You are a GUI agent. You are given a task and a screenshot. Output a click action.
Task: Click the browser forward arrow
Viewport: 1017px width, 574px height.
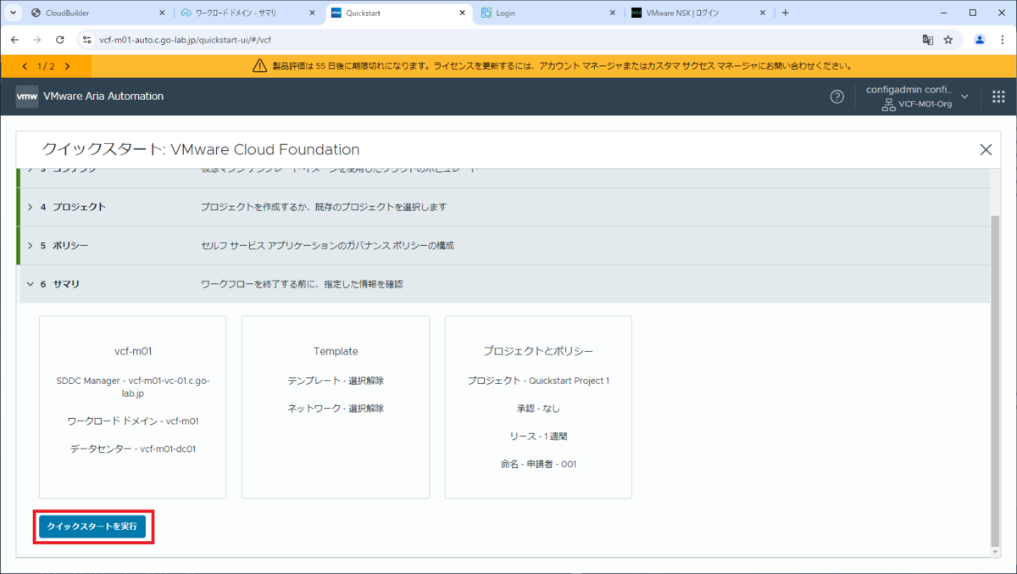[x=36, y=40]
